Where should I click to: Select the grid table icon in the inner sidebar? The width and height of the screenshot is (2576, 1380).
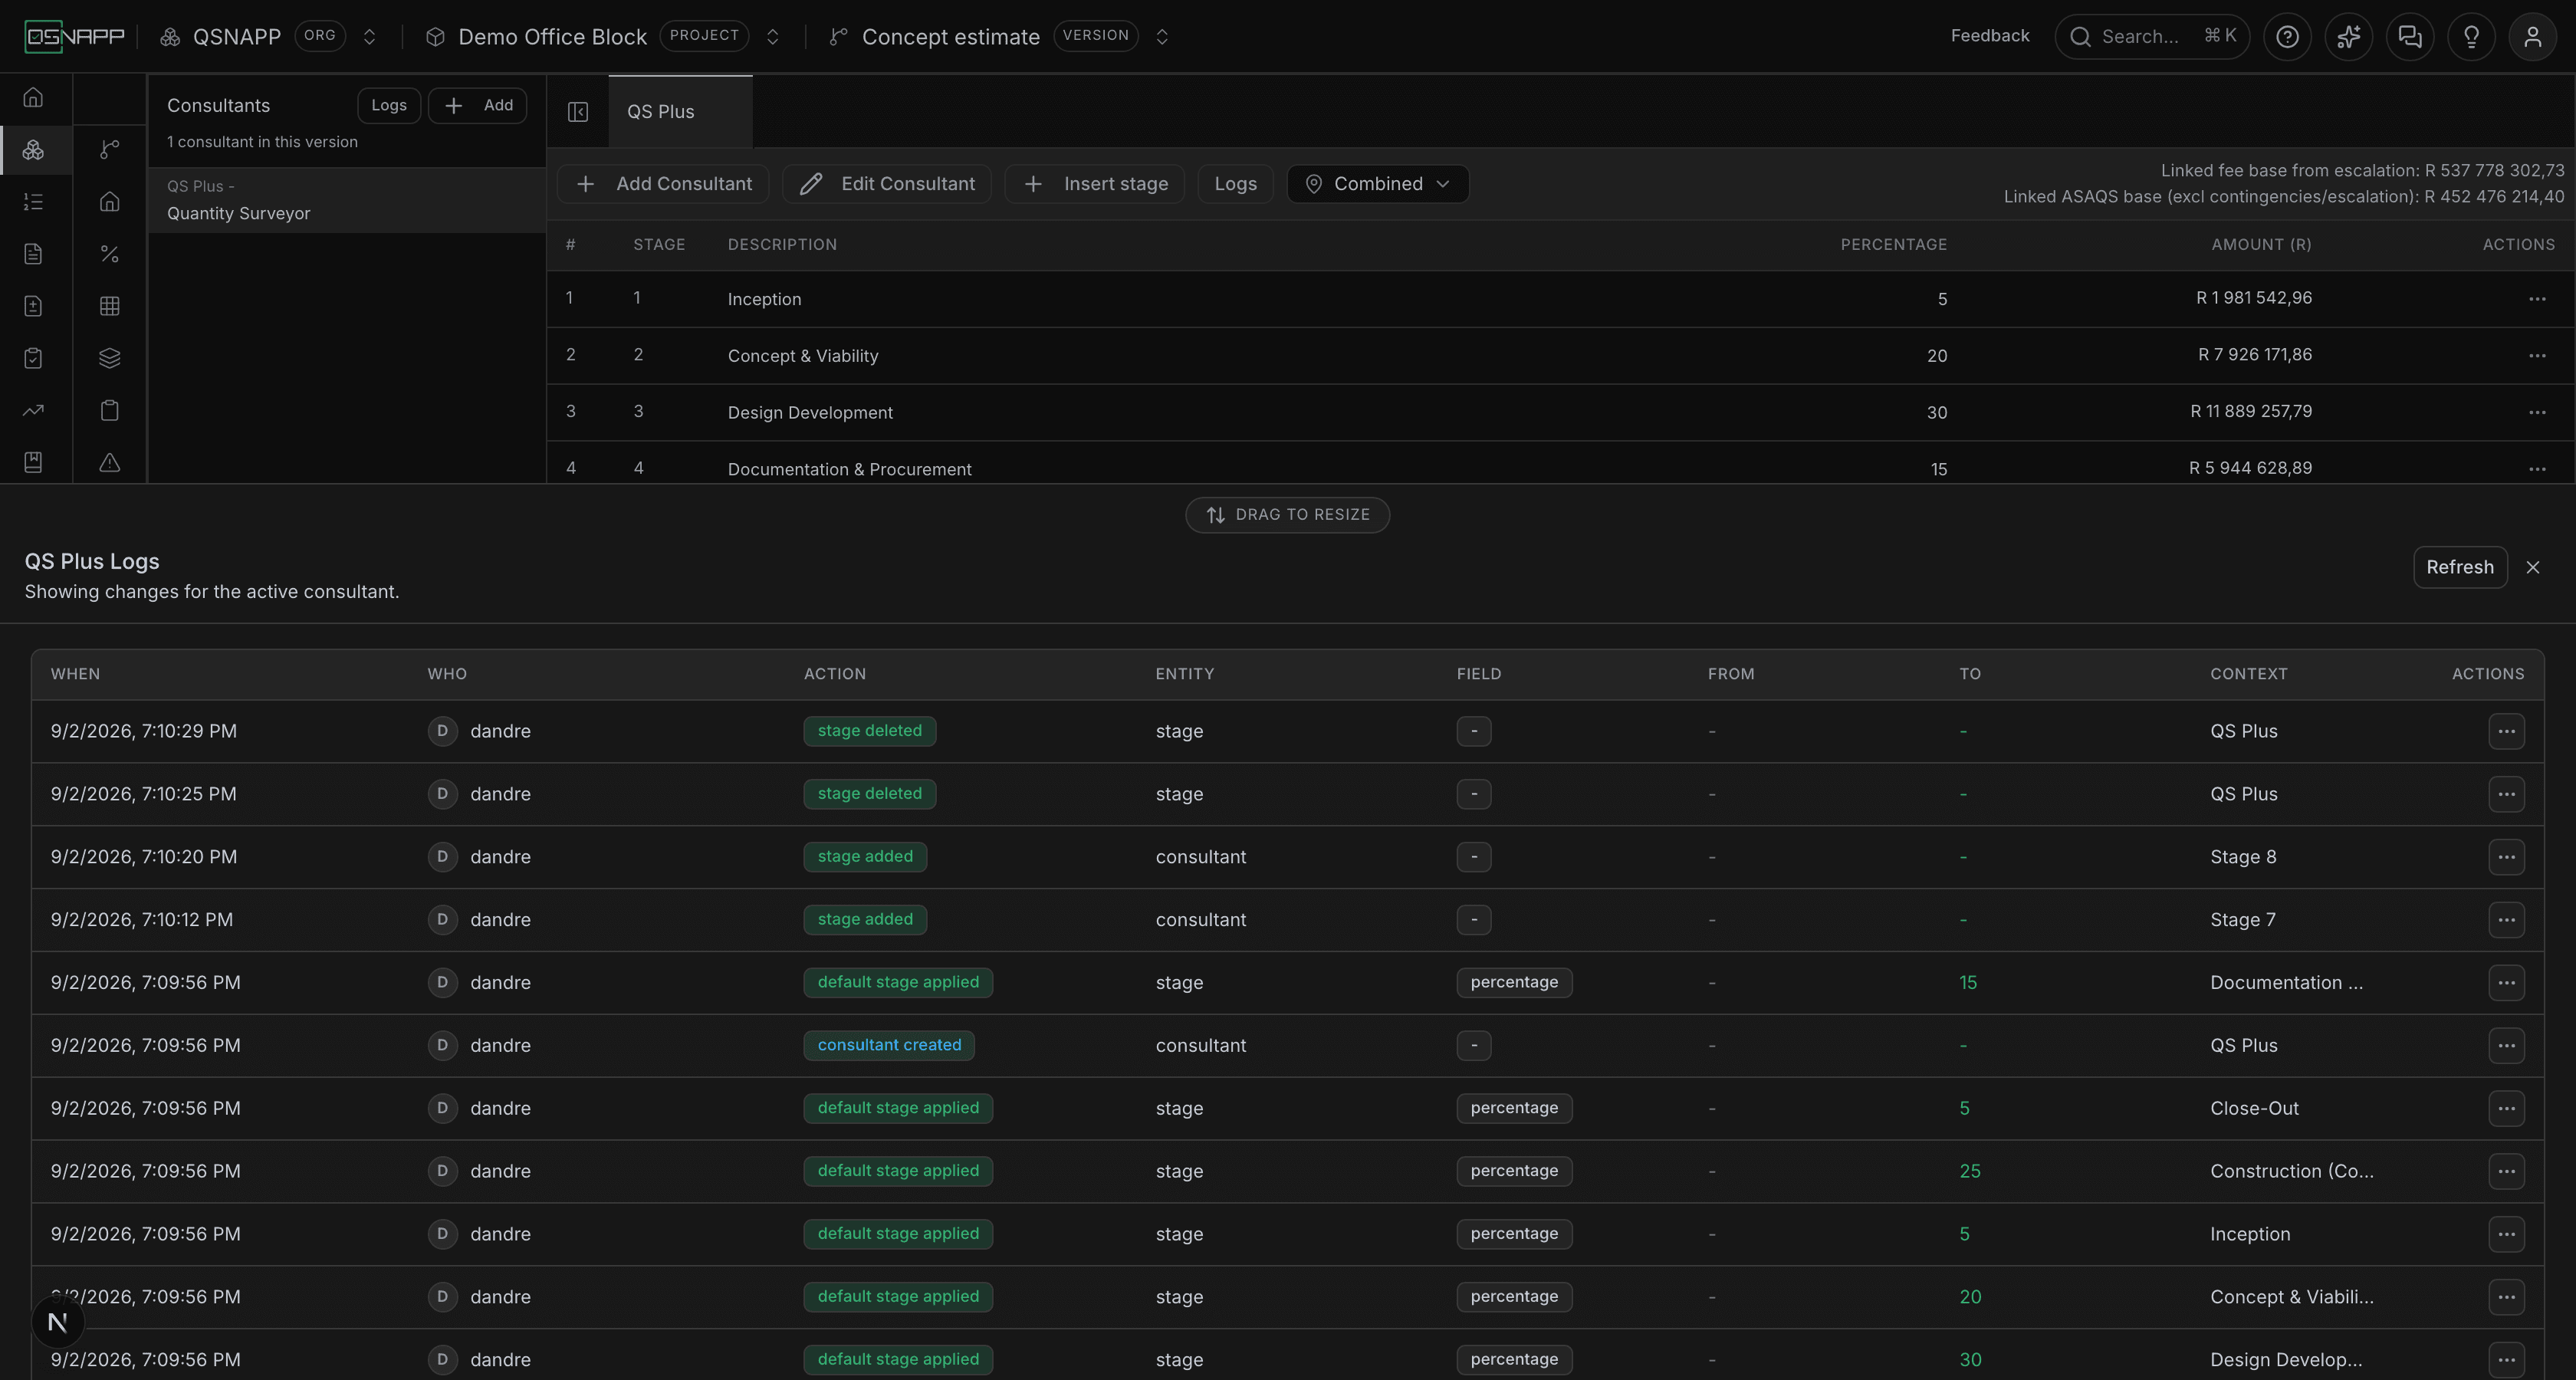pyautogui.click(x=110, y=306)
